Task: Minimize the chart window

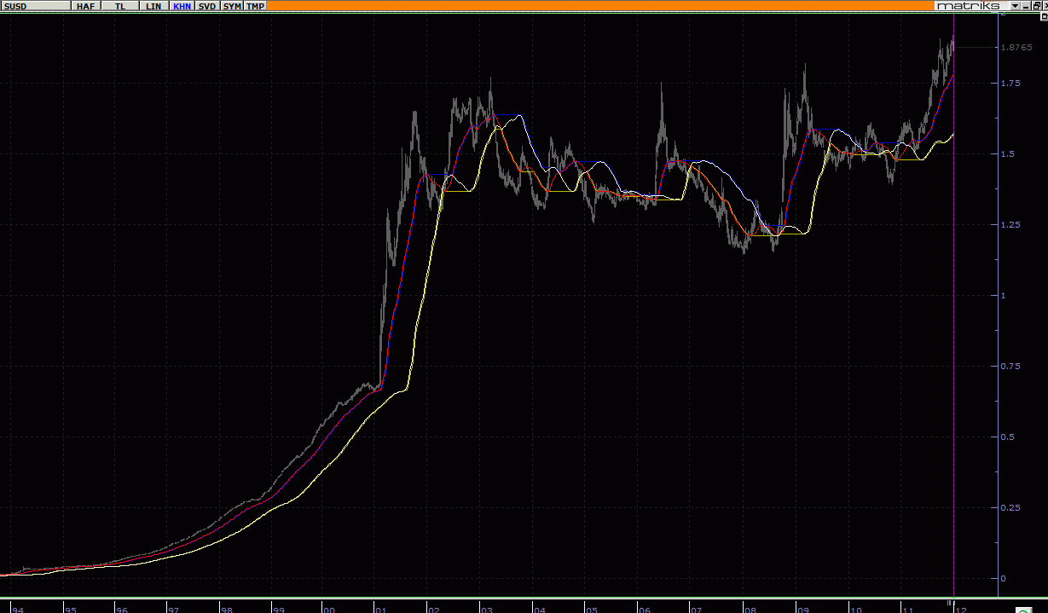Action: pos(1026,6)
